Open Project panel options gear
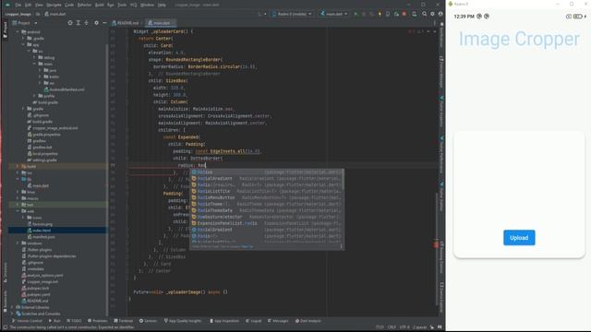Viewport: 591px width, 332px height. (96, 23)
